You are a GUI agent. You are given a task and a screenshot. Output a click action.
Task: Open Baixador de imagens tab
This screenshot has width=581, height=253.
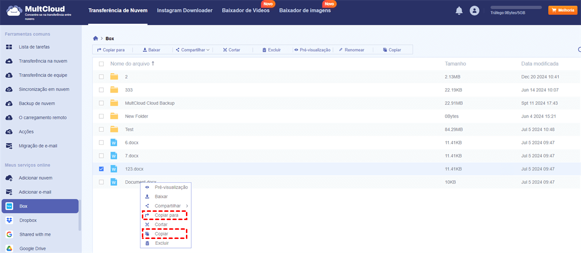(305, 11)
